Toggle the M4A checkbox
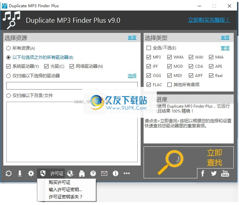The height and width of the screenshot is (205, 239). (x=211, y=57)
